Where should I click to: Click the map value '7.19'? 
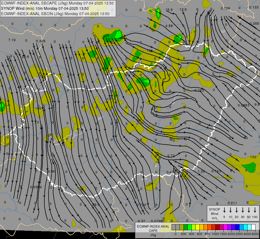click(12, 40)
